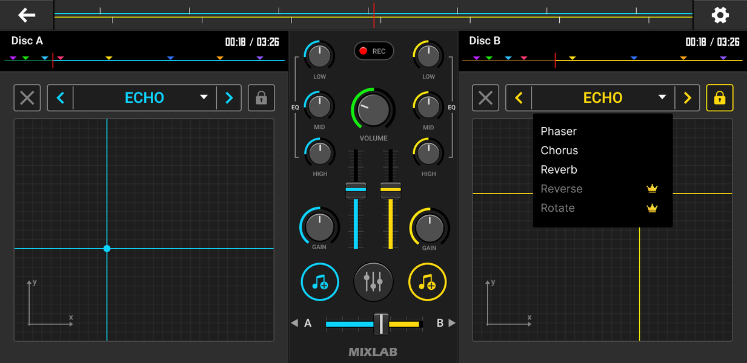The image size is (747, 363).
Task: Click the blue dot on Disc A XY pad
Action: click(107, 249)
